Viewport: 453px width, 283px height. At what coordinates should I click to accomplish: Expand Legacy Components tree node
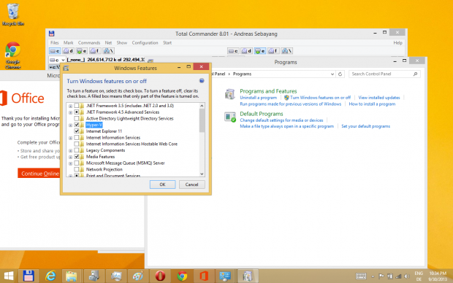click(70, 150)
